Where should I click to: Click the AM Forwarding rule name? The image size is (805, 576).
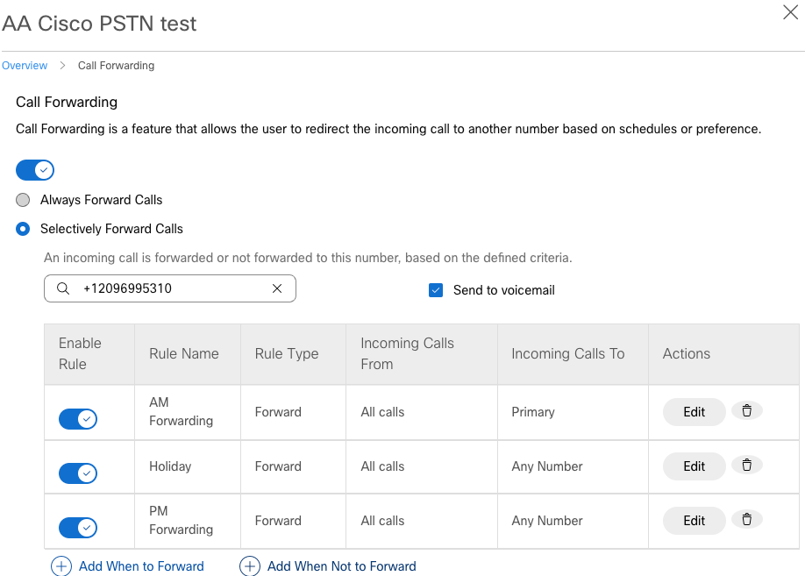(x=181, y=412)
